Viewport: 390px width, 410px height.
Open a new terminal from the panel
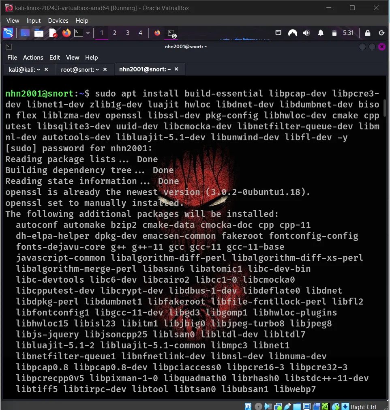coord(78,33)
